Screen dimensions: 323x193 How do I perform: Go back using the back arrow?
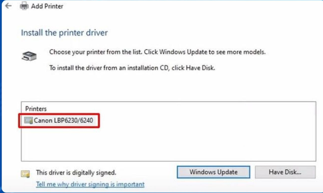point(8,6)
